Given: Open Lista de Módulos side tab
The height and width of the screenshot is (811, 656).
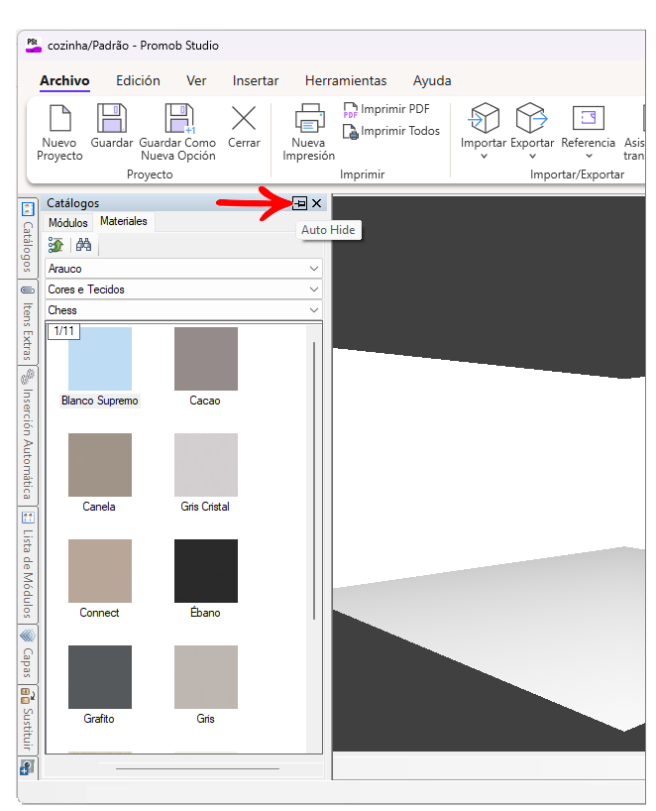Looking at the screenshot, I should pyautogui.click(x=28, y=565).
